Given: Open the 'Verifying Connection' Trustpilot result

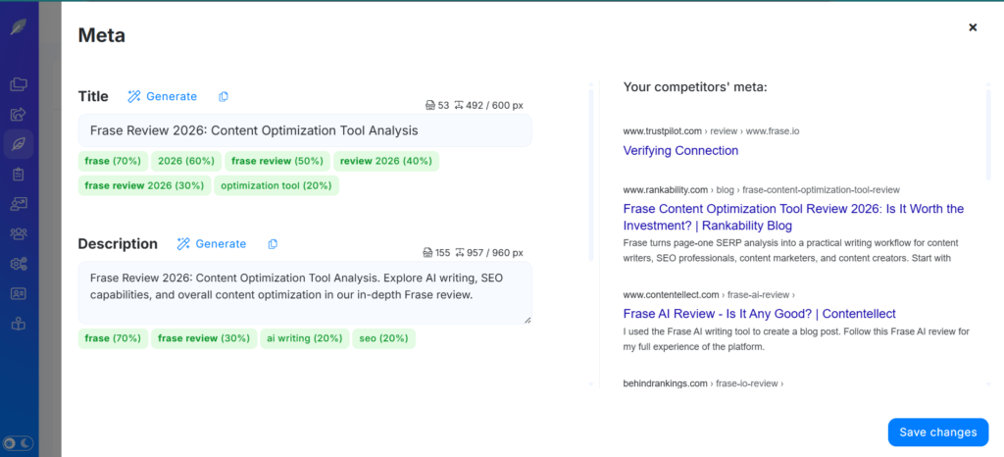Looking at the screenshot, I should click(x=680, y=151).
